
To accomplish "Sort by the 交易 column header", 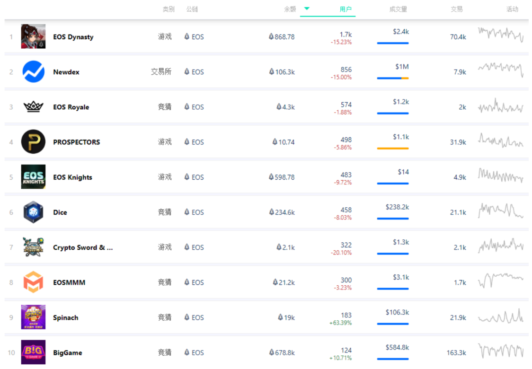I will tap(457, 9).
